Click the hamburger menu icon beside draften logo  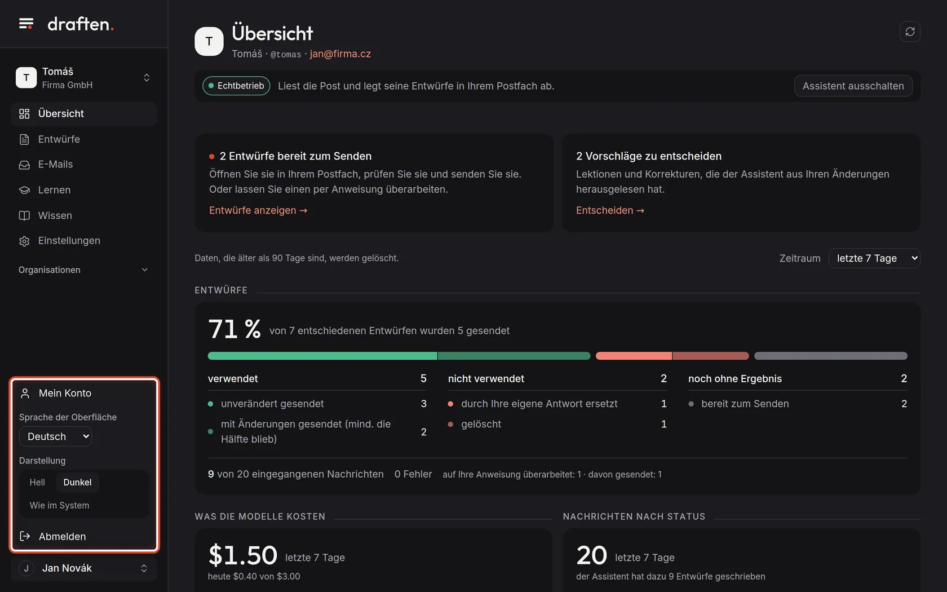(26, 24)
